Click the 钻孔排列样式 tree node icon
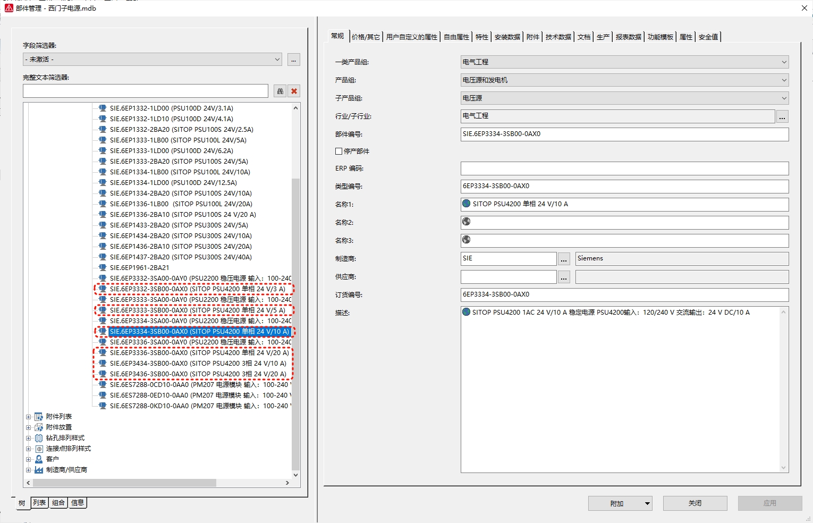 click(39, 438)
